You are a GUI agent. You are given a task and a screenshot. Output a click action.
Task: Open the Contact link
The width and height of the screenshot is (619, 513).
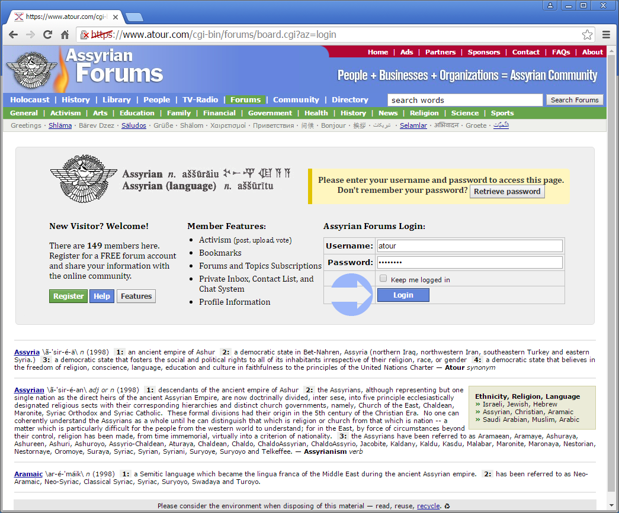coord(525,52)
